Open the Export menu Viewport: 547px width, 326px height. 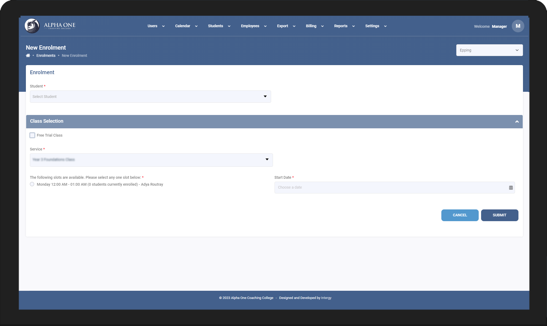click(x=286, y=26)
